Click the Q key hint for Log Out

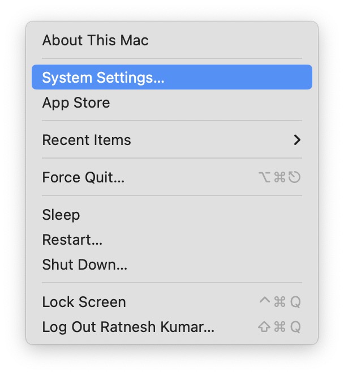[x=295, y=327]
